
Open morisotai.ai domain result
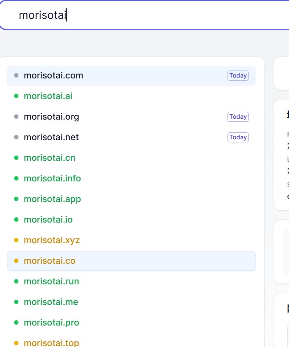pyautogui.click(x=48, y=96)
